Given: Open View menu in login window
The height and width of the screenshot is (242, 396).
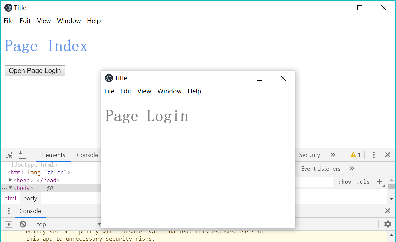Looking at the screenshot, I should (144, 91).
